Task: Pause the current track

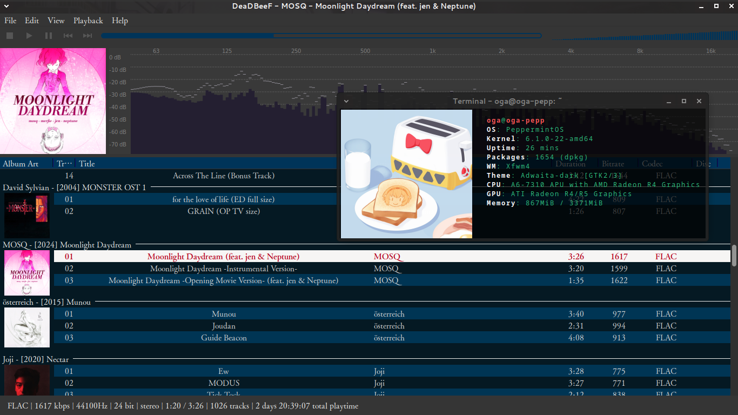Action: (x=49, y=36)
